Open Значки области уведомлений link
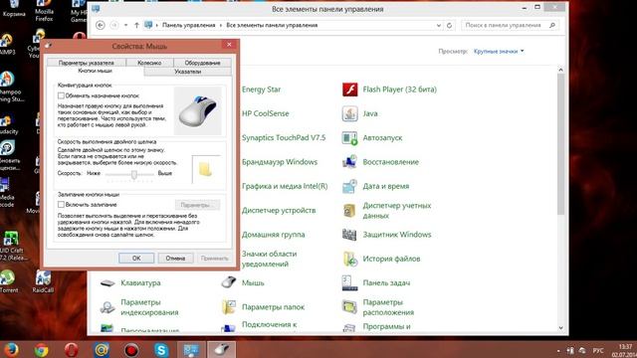637x358 pixels. click(270, 259)
